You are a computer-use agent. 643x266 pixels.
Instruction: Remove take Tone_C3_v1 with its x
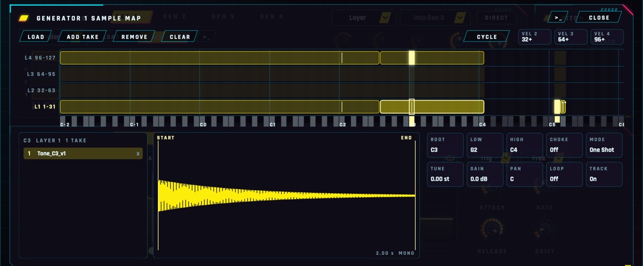pyautogui.click(x=138, y=154)
